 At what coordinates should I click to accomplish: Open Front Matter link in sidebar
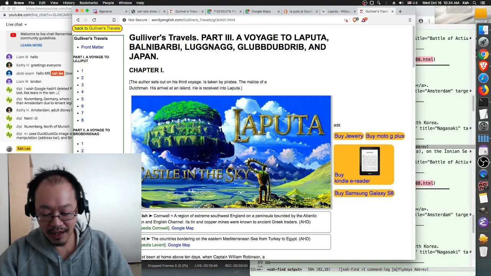92,47
